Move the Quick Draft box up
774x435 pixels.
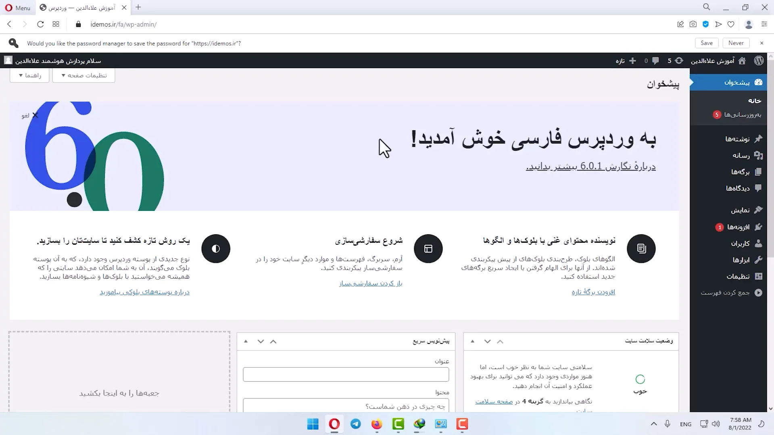273,341
